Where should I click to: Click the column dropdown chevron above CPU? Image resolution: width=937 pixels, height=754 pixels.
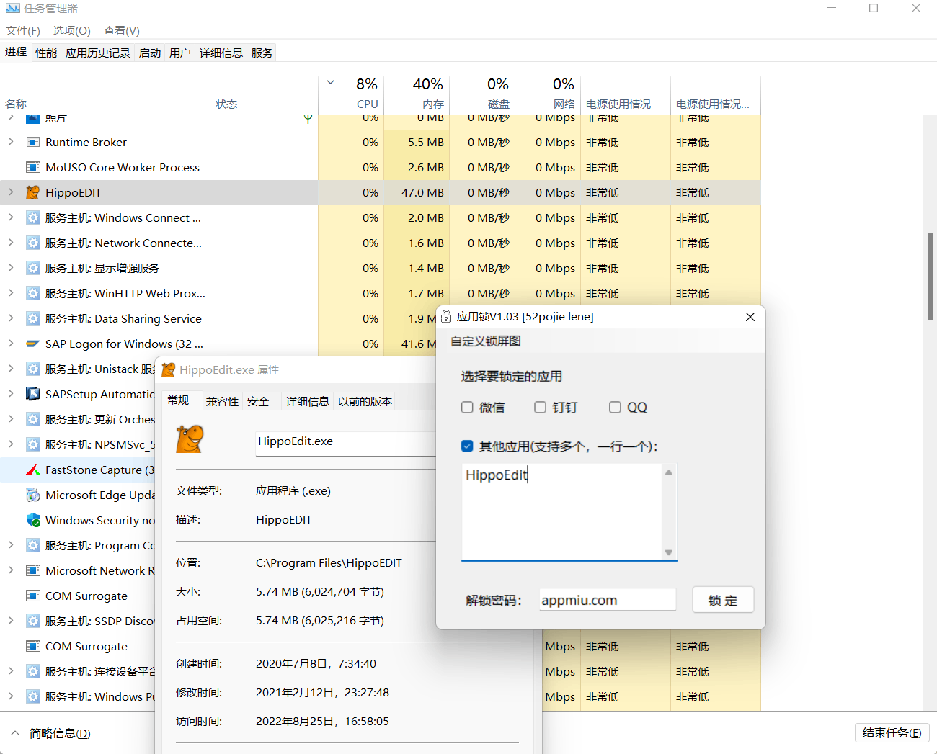(x=330, y=82)
